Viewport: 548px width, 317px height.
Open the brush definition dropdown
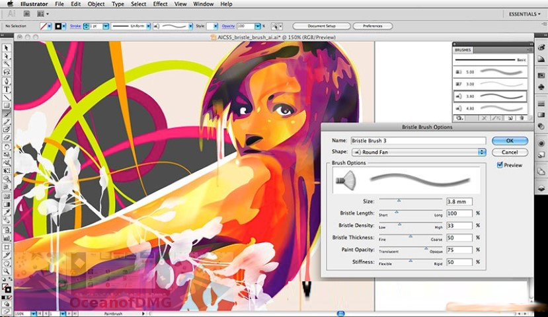tap(190, 26)
